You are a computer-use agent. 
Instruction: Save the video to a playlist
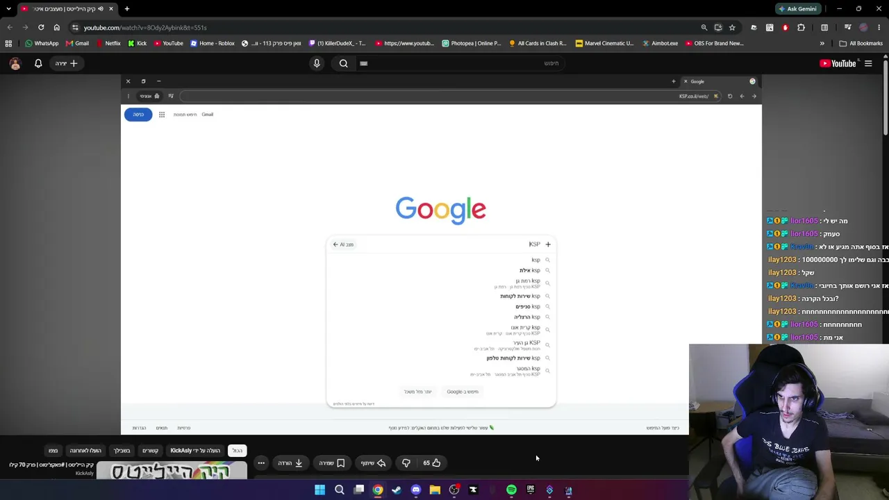[x=331, y=463]
